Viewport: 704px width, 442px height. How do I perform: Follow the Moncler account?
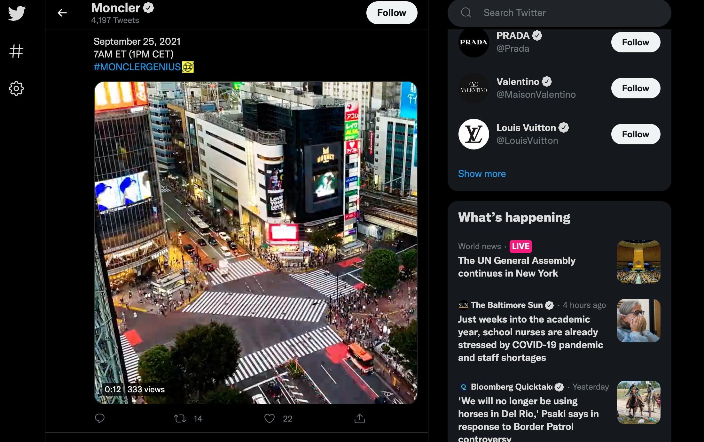[392, 13]
